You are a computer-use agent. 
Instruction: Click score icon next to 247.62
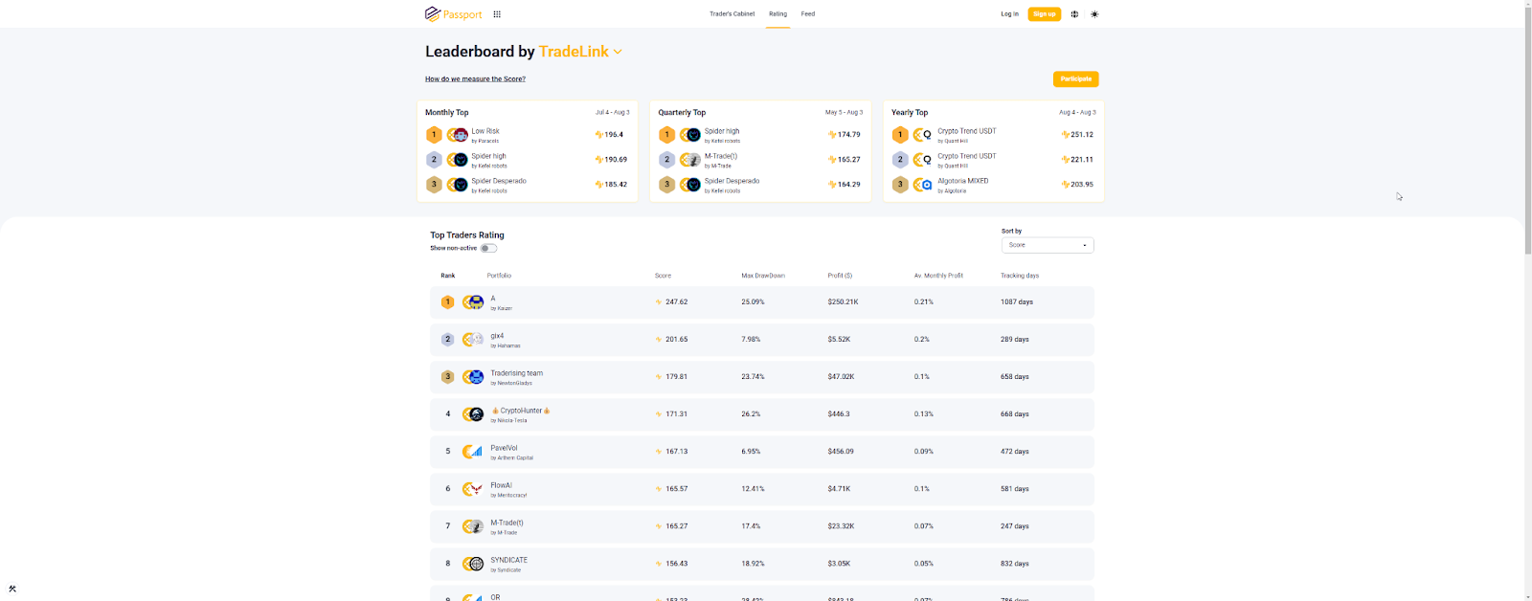tap(659, 302)
